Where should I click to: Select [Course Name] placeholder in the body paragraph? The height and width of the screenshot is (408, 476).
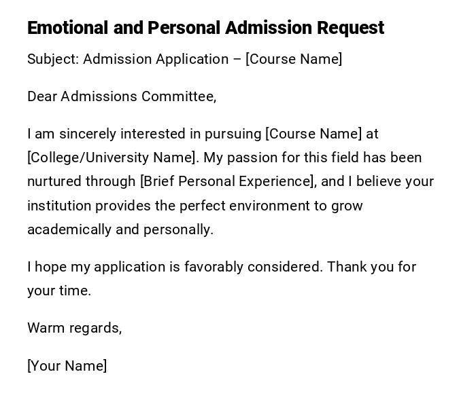313,134
